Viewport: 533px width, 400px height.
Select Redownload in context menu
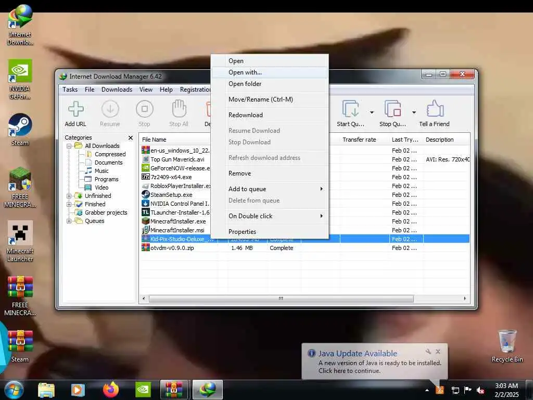point(270,115)
